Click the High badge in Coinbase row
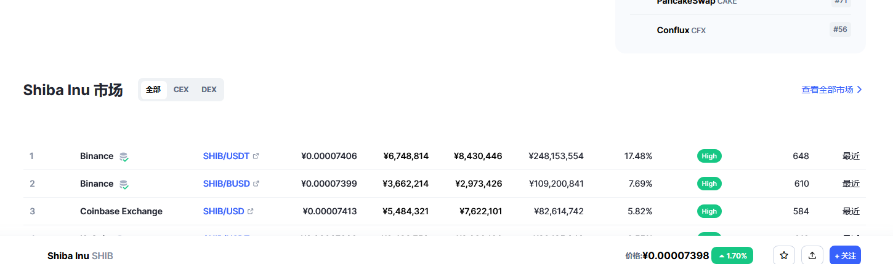The image size is (893, 264). [x=709, y=211]
